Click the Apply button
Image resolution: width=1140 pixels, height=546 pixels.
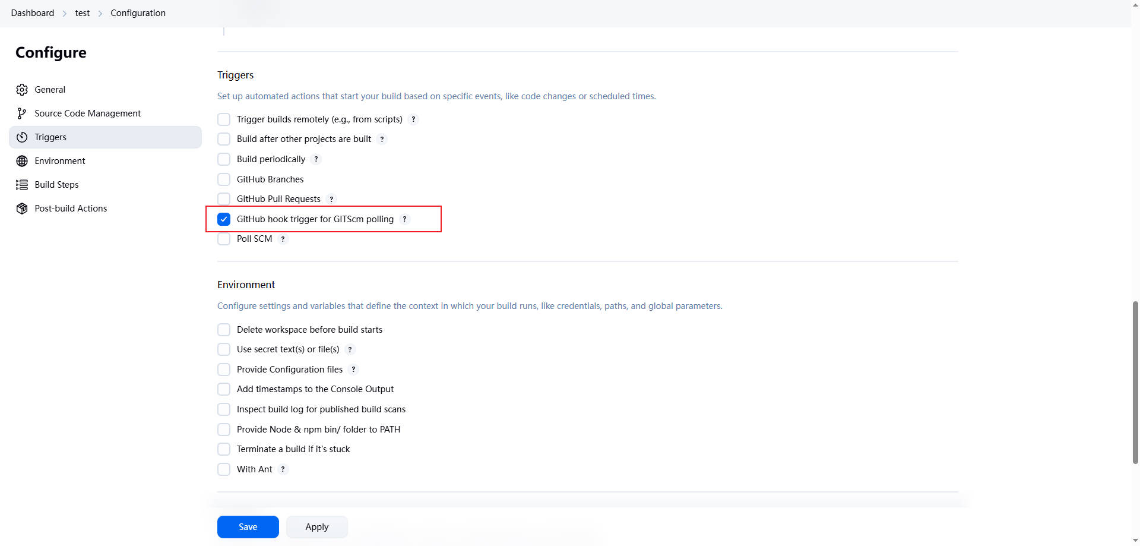[x=316, y=527]
